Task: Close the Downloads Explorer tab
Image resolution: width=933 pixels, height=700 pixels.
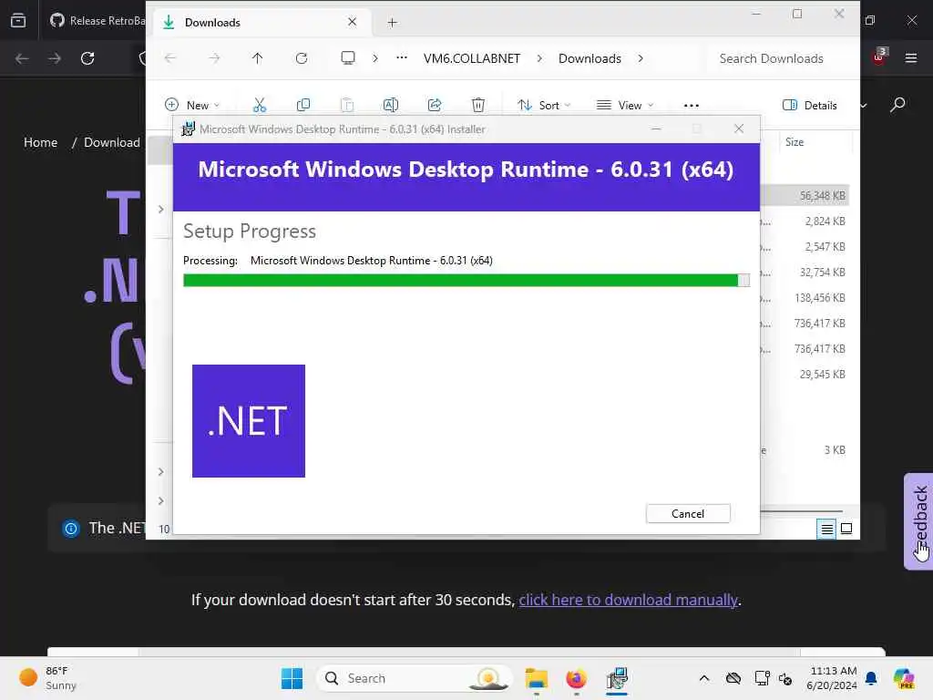Action: (353, 22)
